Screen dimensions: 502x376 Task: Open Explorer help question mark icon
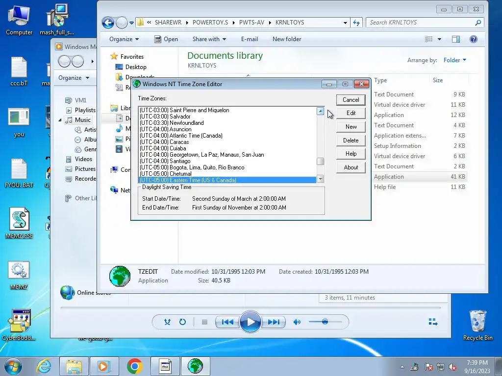[x=473, y=39]
